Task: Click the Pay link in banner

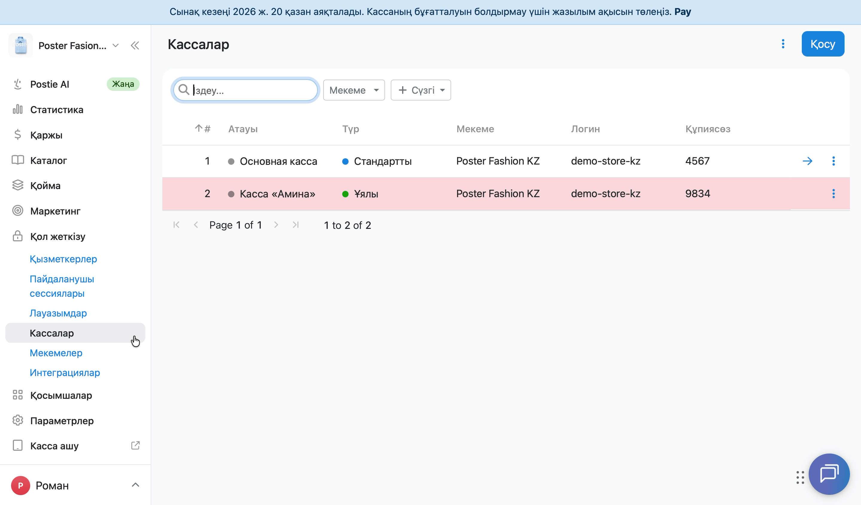Action: (x=682, y=12)
